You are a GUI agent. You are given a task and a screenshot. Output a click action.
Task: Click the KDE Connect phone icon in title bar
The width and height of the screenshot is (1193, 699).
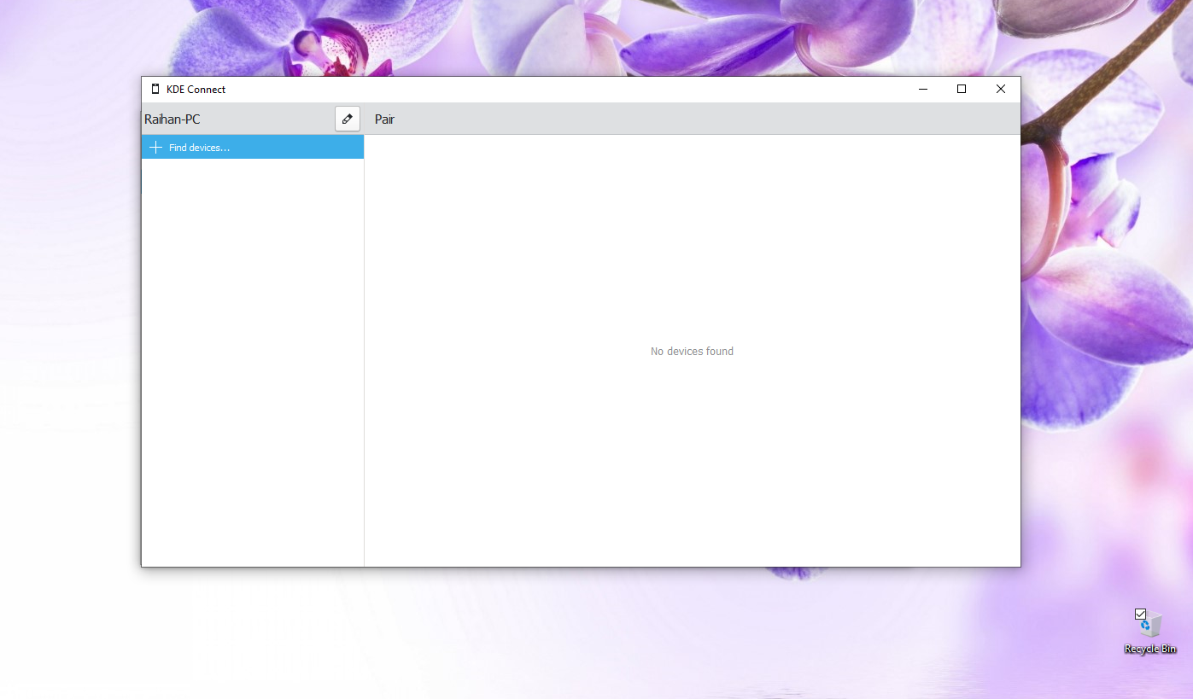click(155, 89)
